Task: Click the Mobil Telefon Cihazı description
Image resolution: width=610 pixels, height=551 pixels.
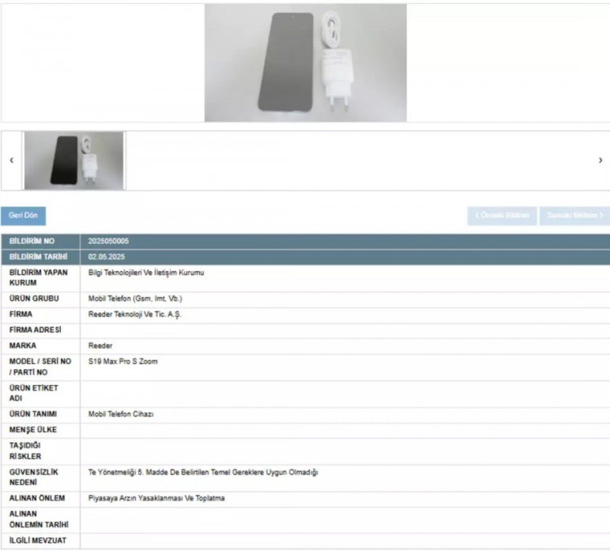Action: point(121,414)
